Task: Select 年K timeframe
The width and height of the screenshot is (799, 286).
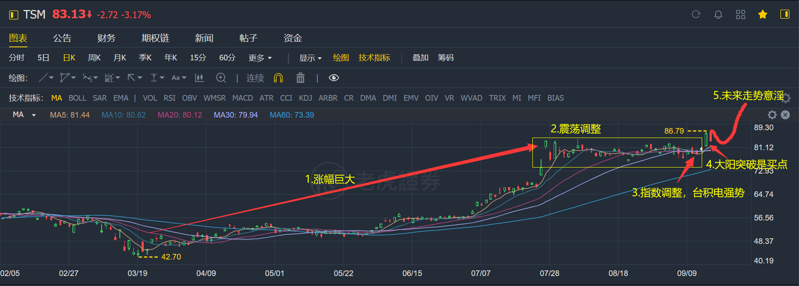Action: pyautogui.click(x=171, y=58)
